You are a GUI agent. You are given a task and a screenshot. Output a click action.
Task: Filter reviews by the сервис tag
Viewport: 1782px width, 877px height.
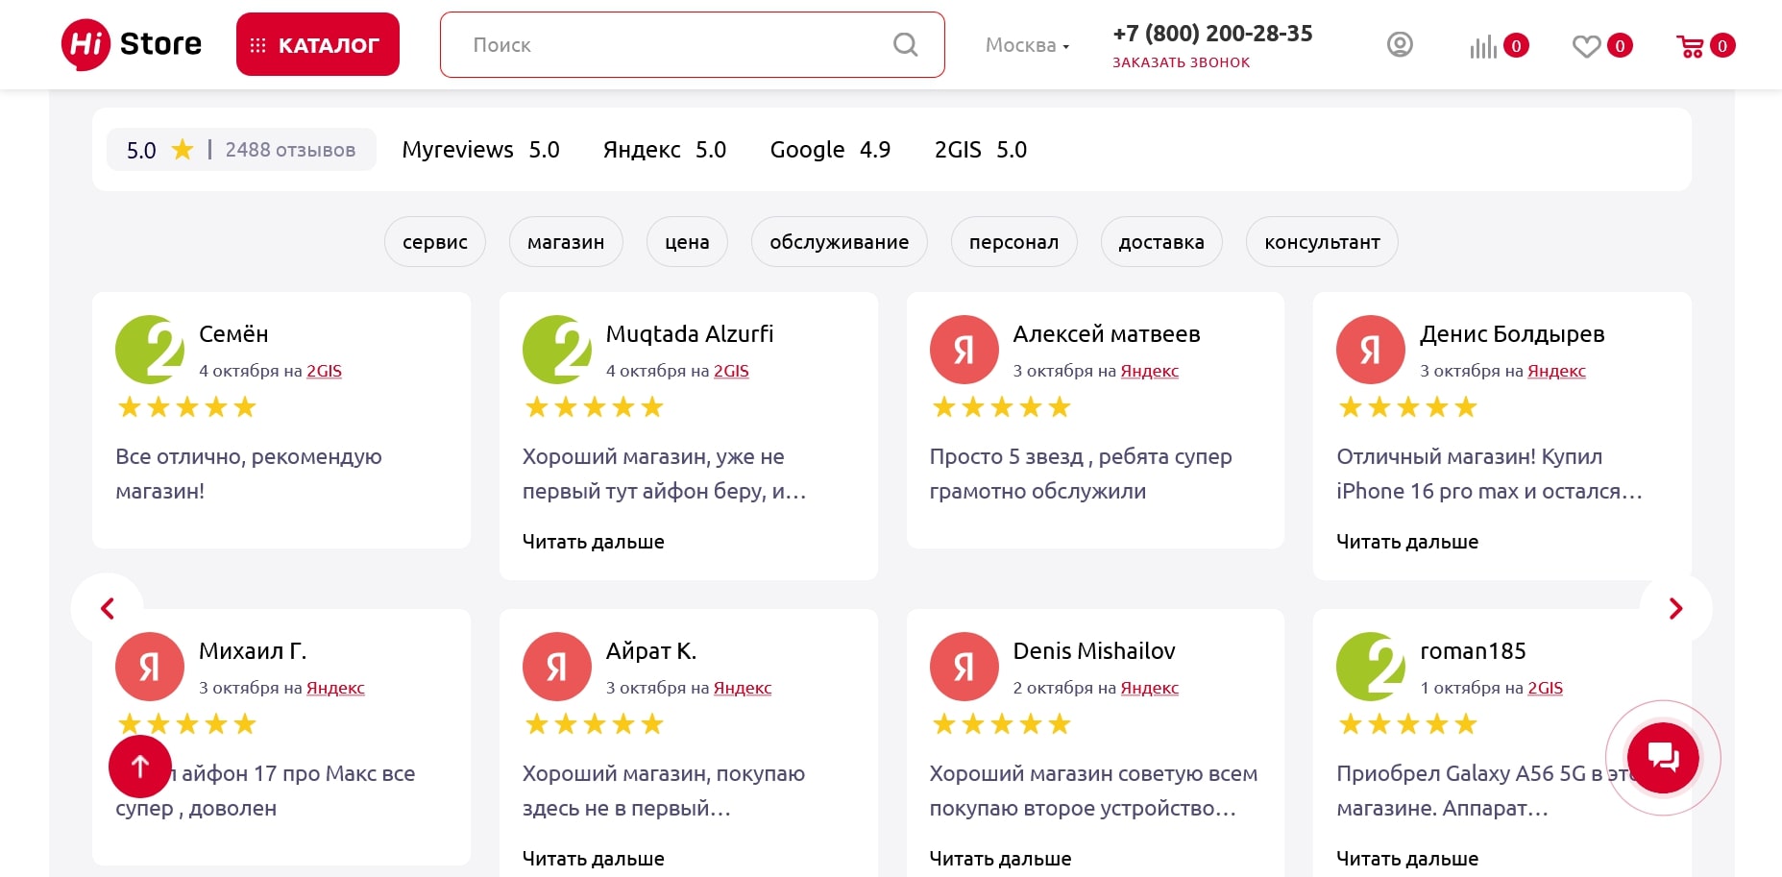coord(434,242)
